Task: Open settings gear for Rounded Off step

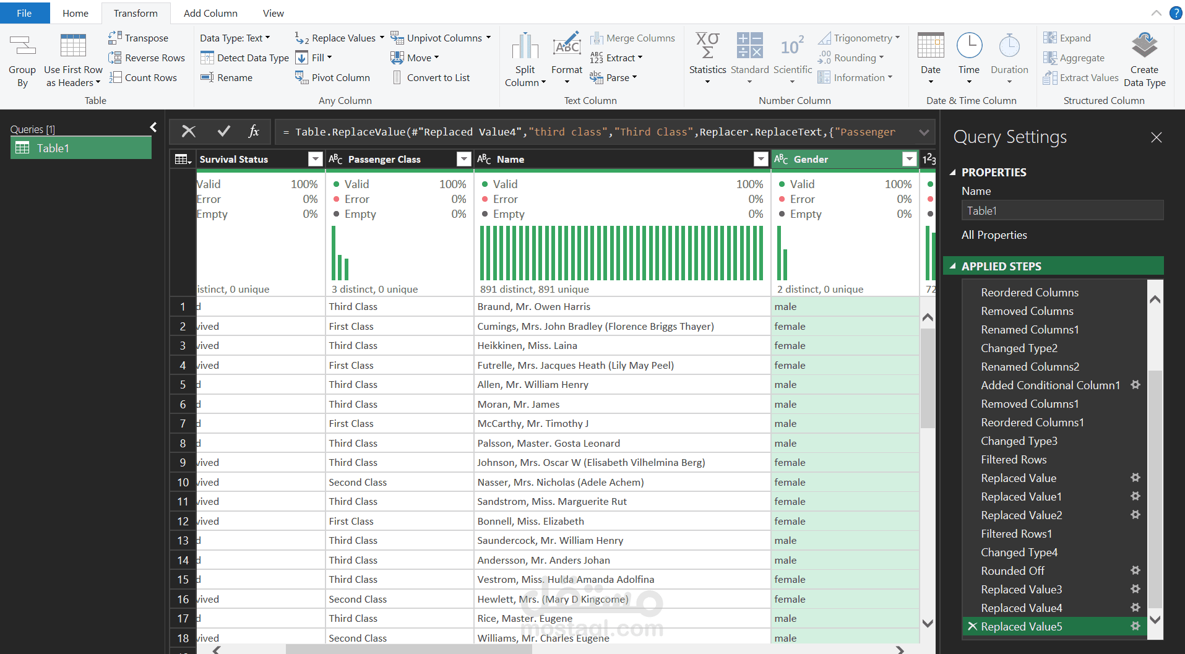Action: pos(1135,570)
